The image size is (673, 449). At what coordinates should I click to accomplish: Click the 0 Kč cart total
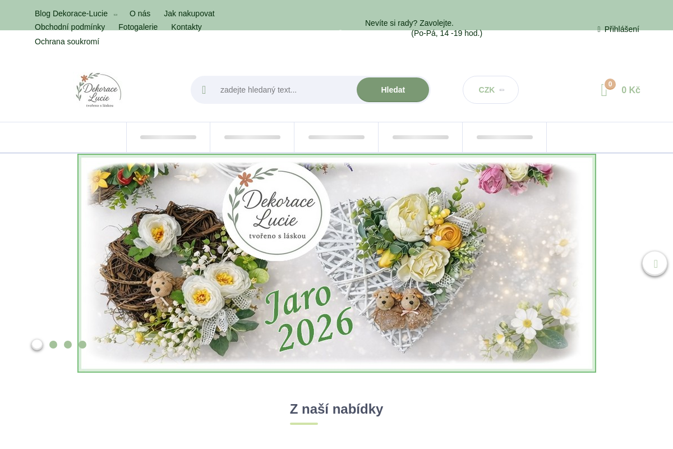(631, 90)
